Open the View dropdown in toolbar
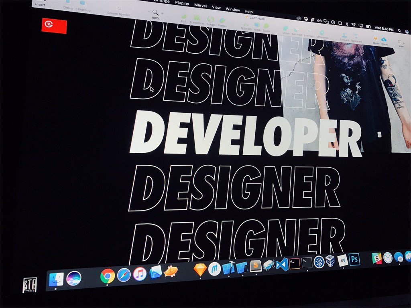 (x=401, y=43)
